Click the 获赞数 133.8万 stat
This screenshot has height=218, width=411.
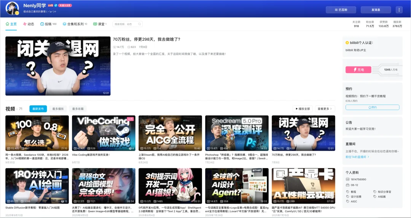point(384,24)
